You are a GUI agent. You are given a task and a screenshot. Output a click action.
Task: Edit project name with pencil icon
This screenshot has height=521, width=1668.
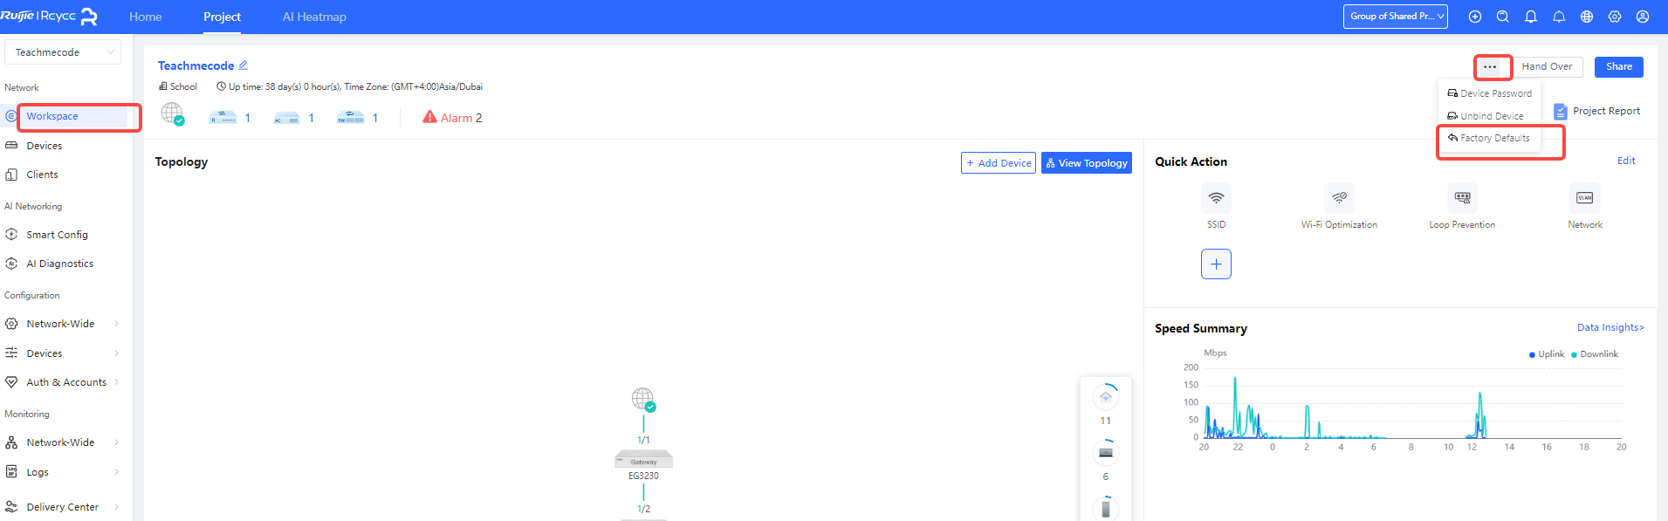[x=244, y=65]
